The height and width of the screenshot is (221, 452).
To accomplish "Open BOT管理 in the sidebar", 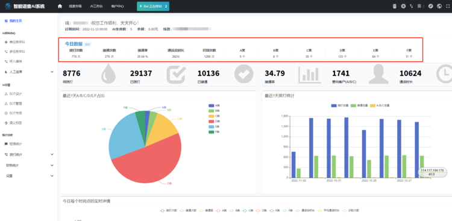I will [x=13, y=104].
